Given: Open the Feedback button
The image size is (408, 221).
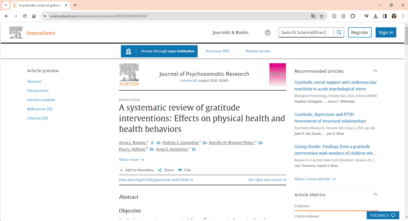Looking at the screenshot, I should point(383,215).
